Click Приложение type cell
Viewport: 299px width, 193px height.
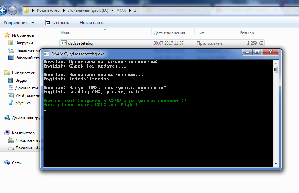tap(210, 43)
